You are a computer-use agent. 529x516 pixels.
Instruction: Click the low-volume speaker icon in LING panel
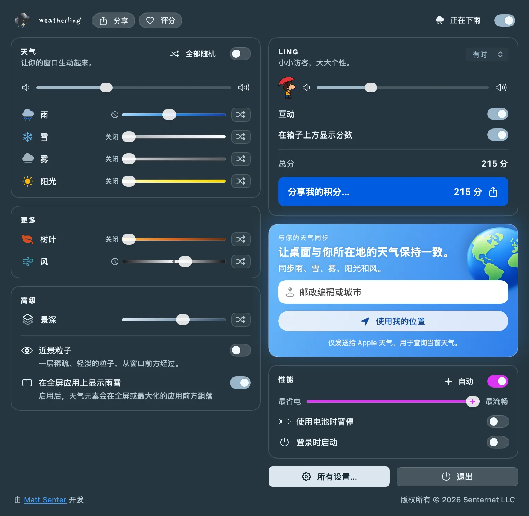(306, 88)
